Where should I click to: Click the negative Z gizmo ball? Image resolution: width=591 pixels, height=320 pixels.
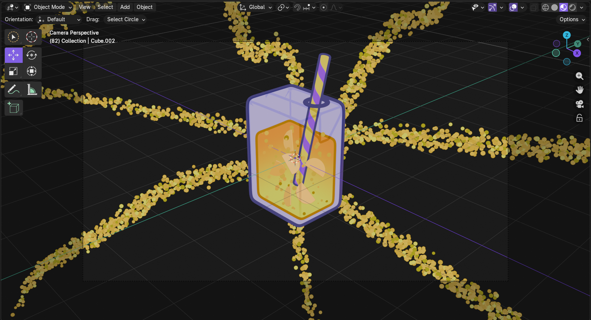(x=567, y=62)
